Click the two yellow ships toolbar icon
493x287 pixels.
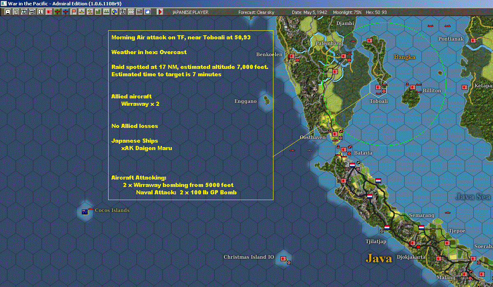tap(90, 12)
